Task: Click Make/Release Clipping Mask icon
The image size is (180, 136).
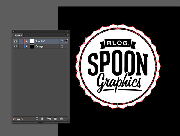Action: pyautogui.click(x=43, y=119)
